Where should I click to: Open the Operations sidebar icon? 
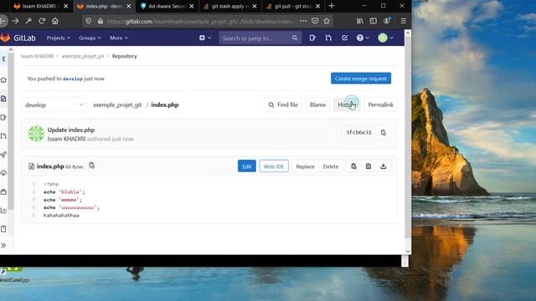(3, 173)
